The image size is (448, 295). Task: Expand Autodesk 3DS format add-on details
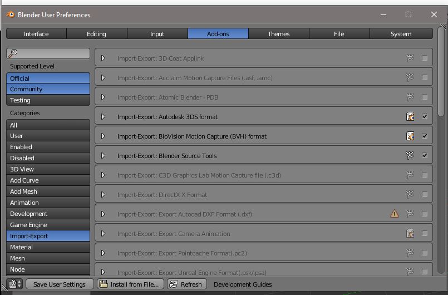(103, 116)
